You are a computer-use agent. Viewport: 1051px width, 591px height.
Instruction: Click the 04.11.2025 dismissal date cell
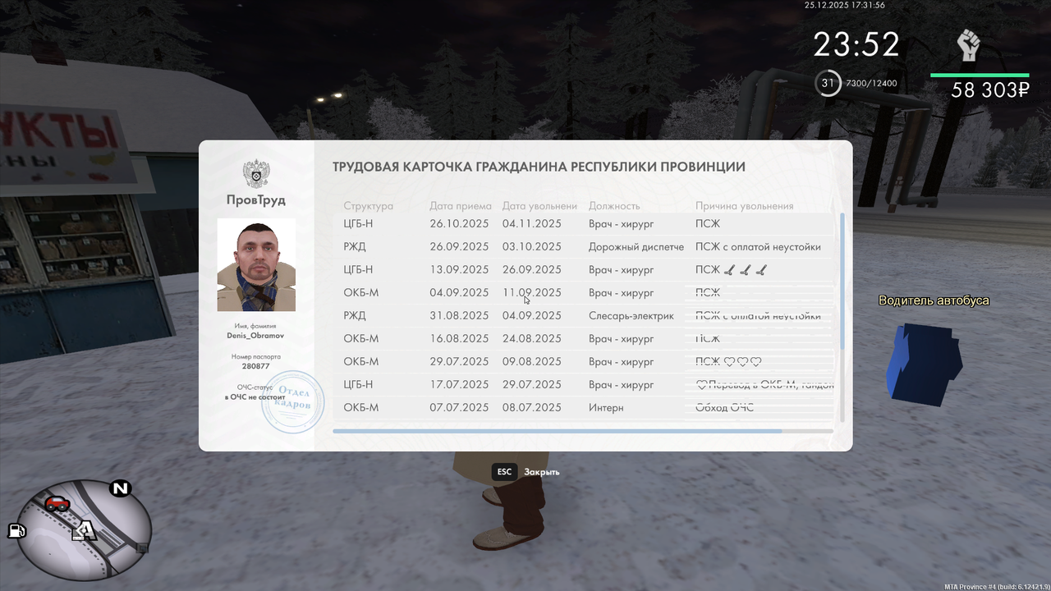(532, 223)
